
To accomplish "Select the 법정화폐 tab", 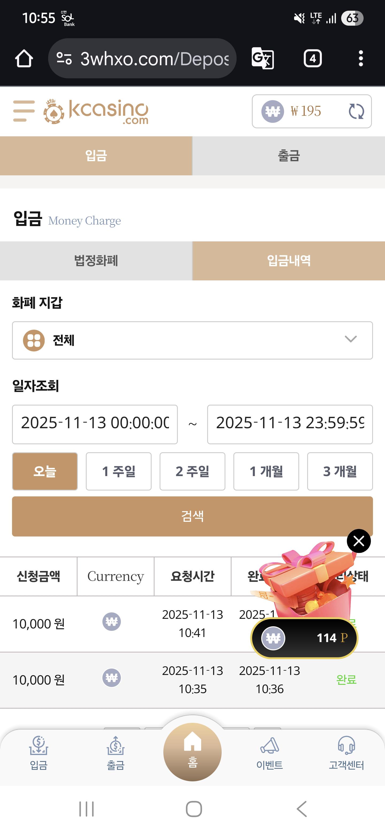I will [96, 261].
